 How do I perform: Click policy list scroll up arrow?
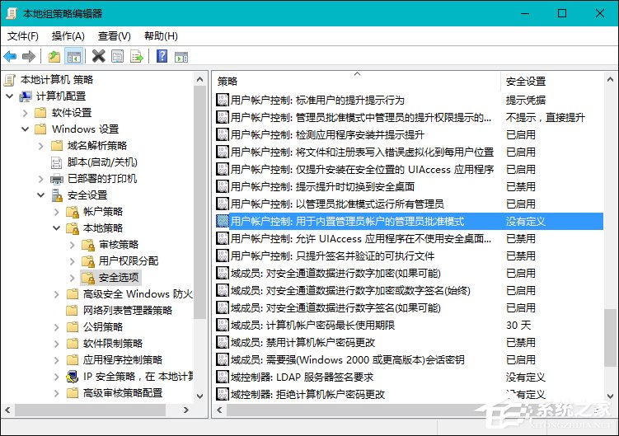pyautogui.click(x=610, y=79)
